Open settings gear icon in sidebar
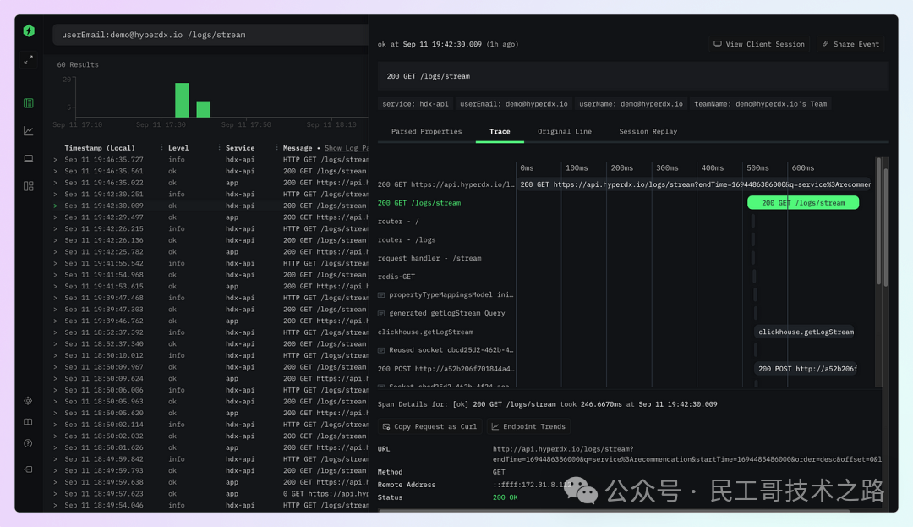Image resolution: width=913 pixels, height=527 pixels. tap(28, 401)
